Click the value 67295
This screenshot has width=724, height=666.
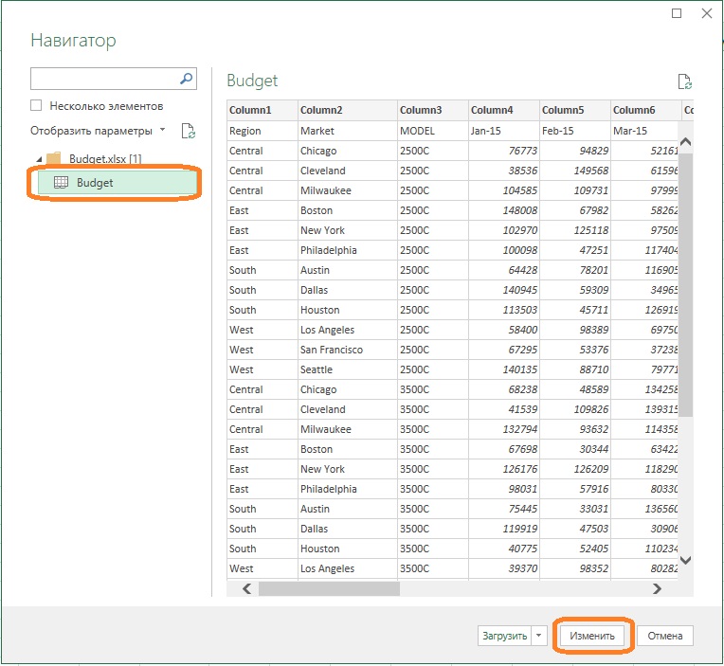pyautogui.click(x=523, y=350)
